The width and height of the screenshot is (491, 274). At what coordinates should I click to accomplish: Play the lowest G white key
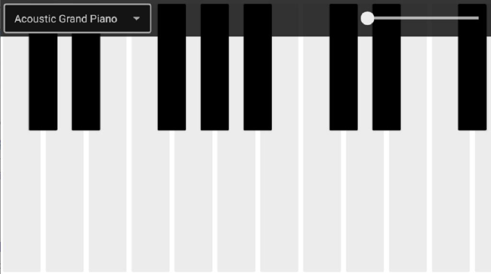pos(194,201)
